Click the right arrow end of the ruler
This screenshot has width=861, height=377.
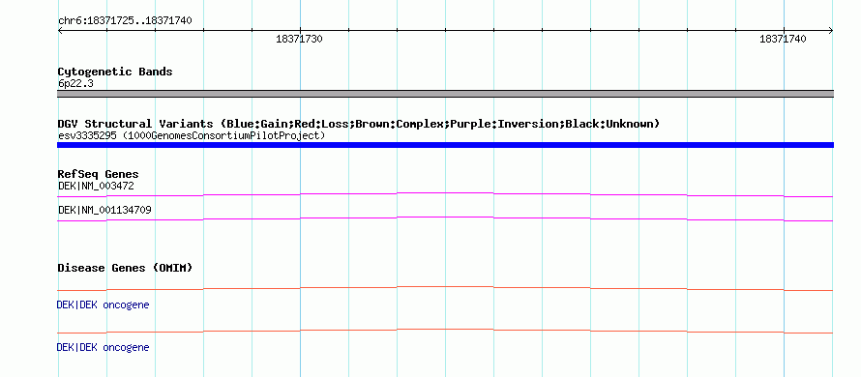click(x=830, y=31)
